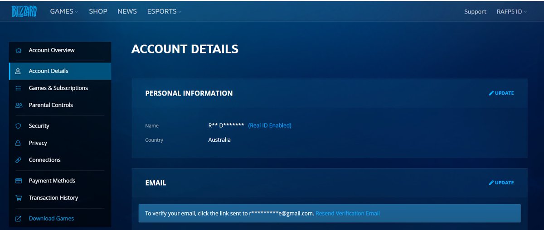Open Connections in the sidebar
The height and width of the screenshot is (230, 544).
coord(60,160)
